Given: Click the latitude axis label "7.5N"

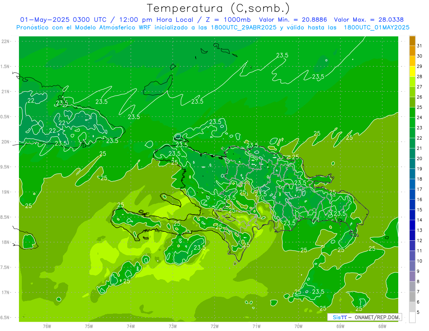Looking at the screenshot, I should click(5, 267).
